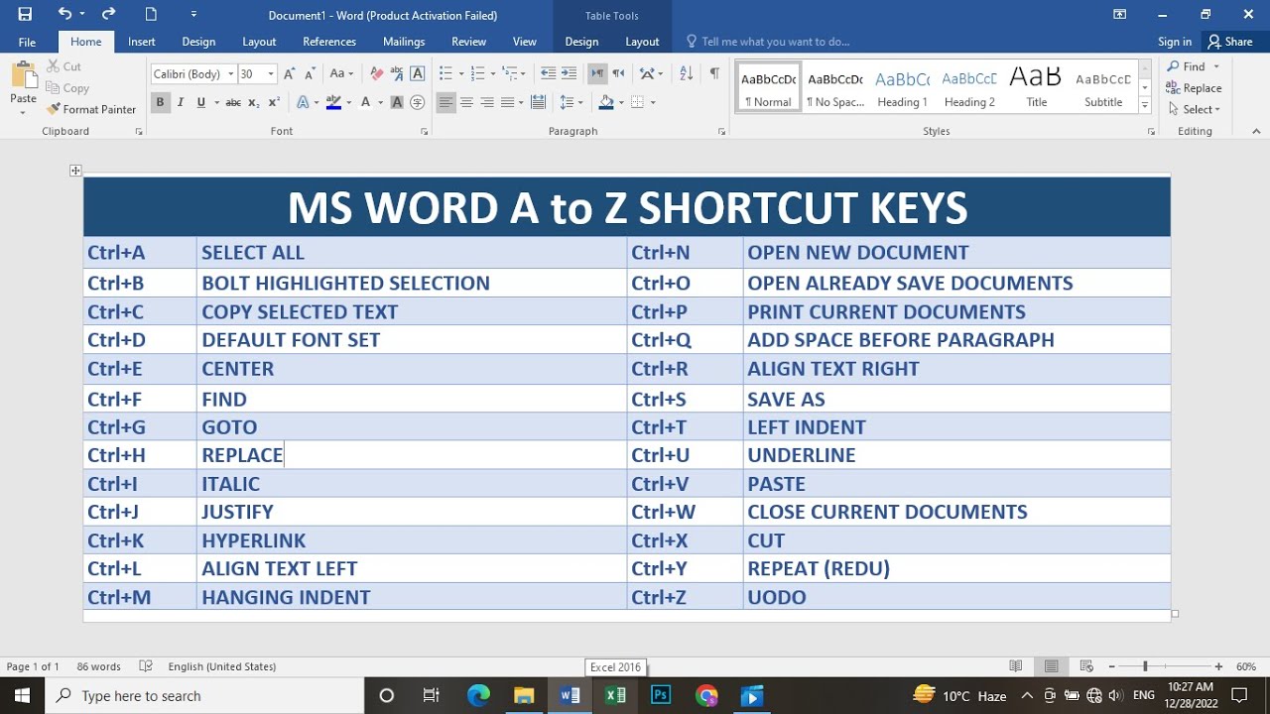
Task: Toggle Subscript formatting
Action: click(254, 102)
